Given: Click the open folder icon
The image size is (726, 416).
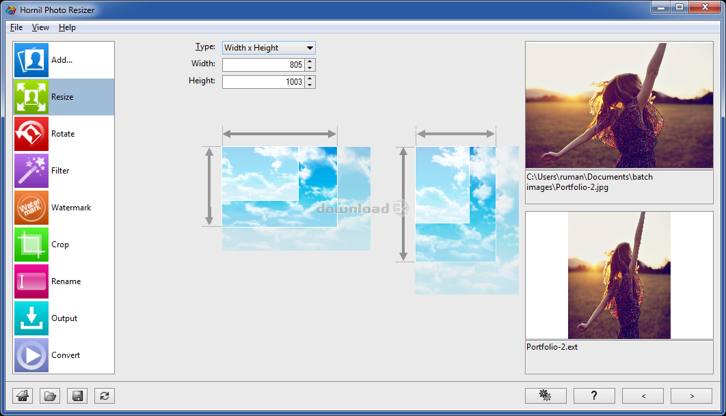Looking at the screenshot, I should (x=50, y=396).
